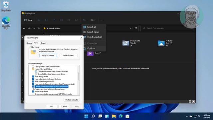Click the taskbar Search icon
Viewport: 213px width, 120px height.
93,116
